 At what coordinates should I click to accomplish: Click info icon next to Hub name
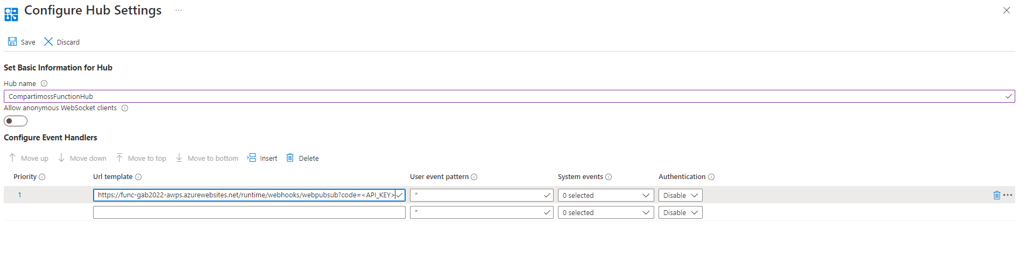(x=44, y=83)
